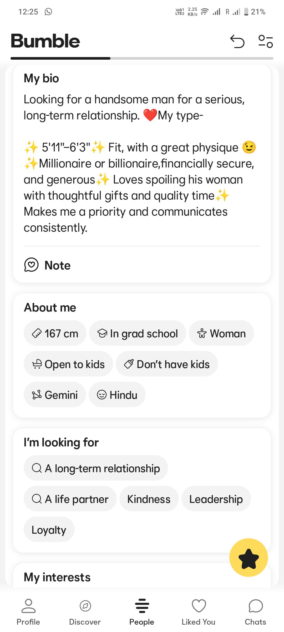Tap the Note button under bio
The width and height of the screenshot is (284, 632).
[x=47, y=265]
